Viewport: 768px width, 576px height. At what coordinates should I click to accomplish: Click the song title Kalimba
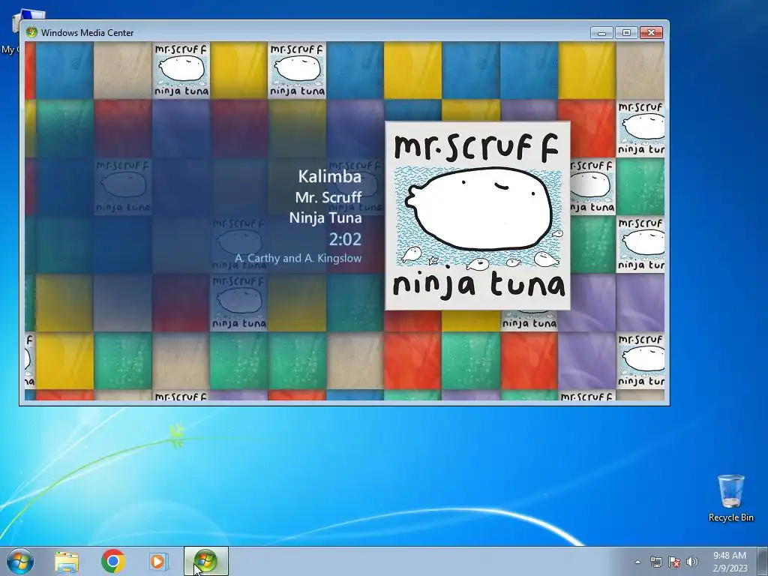pos(330,176)
